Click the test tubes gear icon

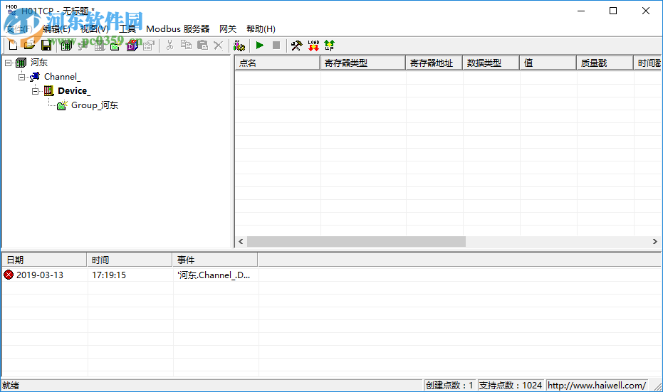coord(239,46)
